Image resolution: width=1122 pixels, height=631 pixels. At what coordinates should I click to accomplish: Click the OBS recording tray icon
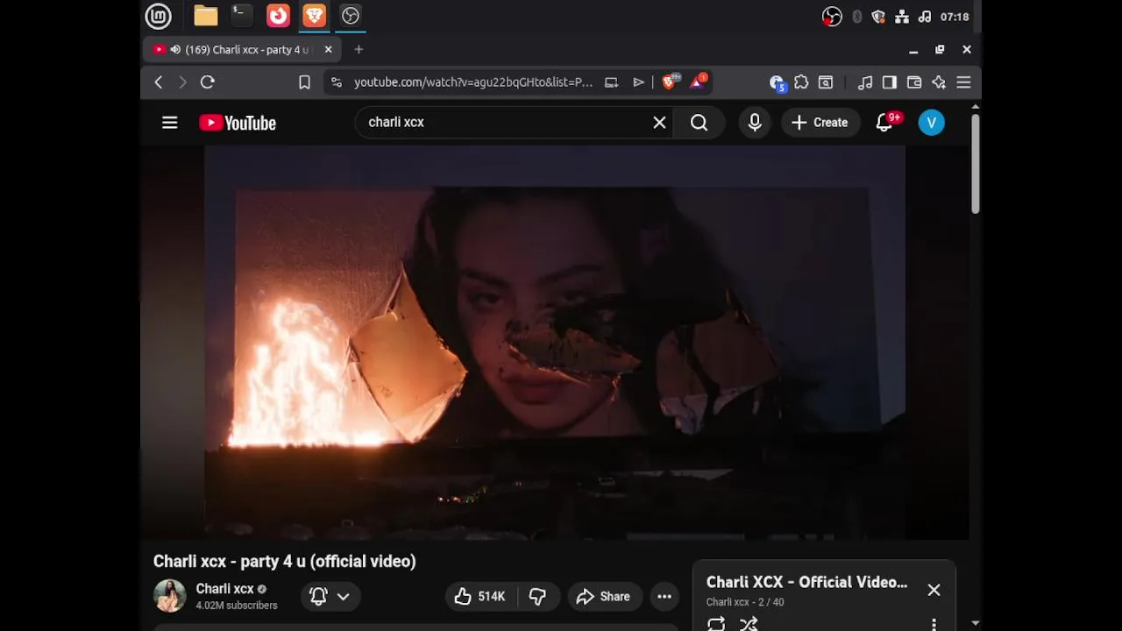pyautogui.click(x=832, y=17)
